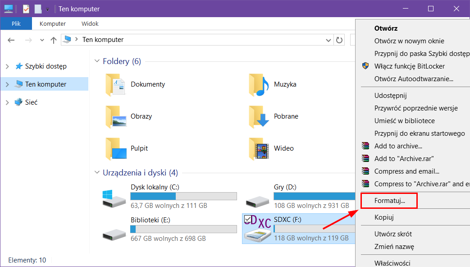The height and width of the screenshot is (267, 470).
Task: Select the Biblioteki (E:) drive icon
Action: click(x=114, y=235)
